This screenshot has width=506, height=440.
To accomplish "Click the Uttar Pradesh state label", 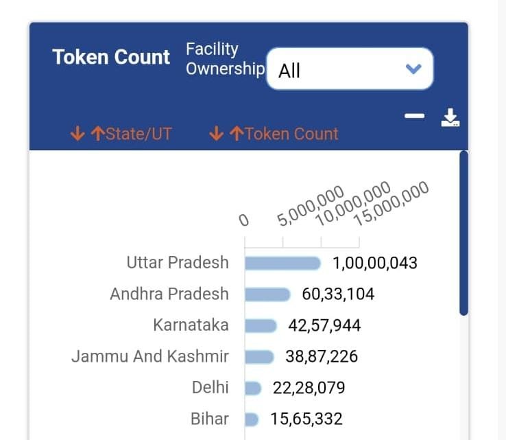I will tap(178, 263).
